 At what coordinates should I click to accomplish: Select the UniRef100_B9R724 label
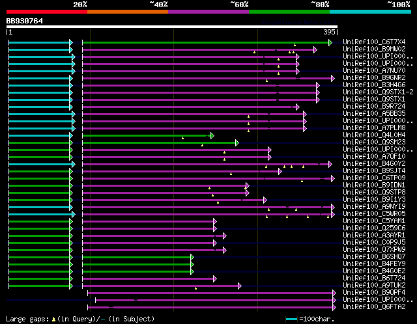point(374,106)
